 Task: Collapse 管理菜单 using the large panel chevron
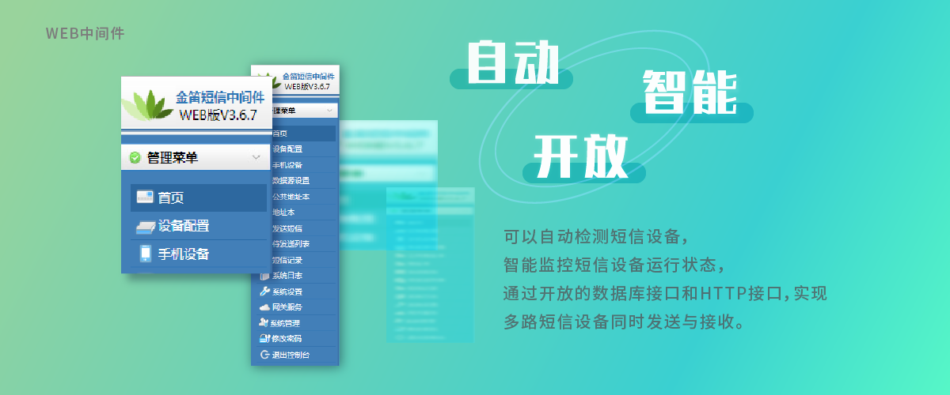(x=256, y=158)
